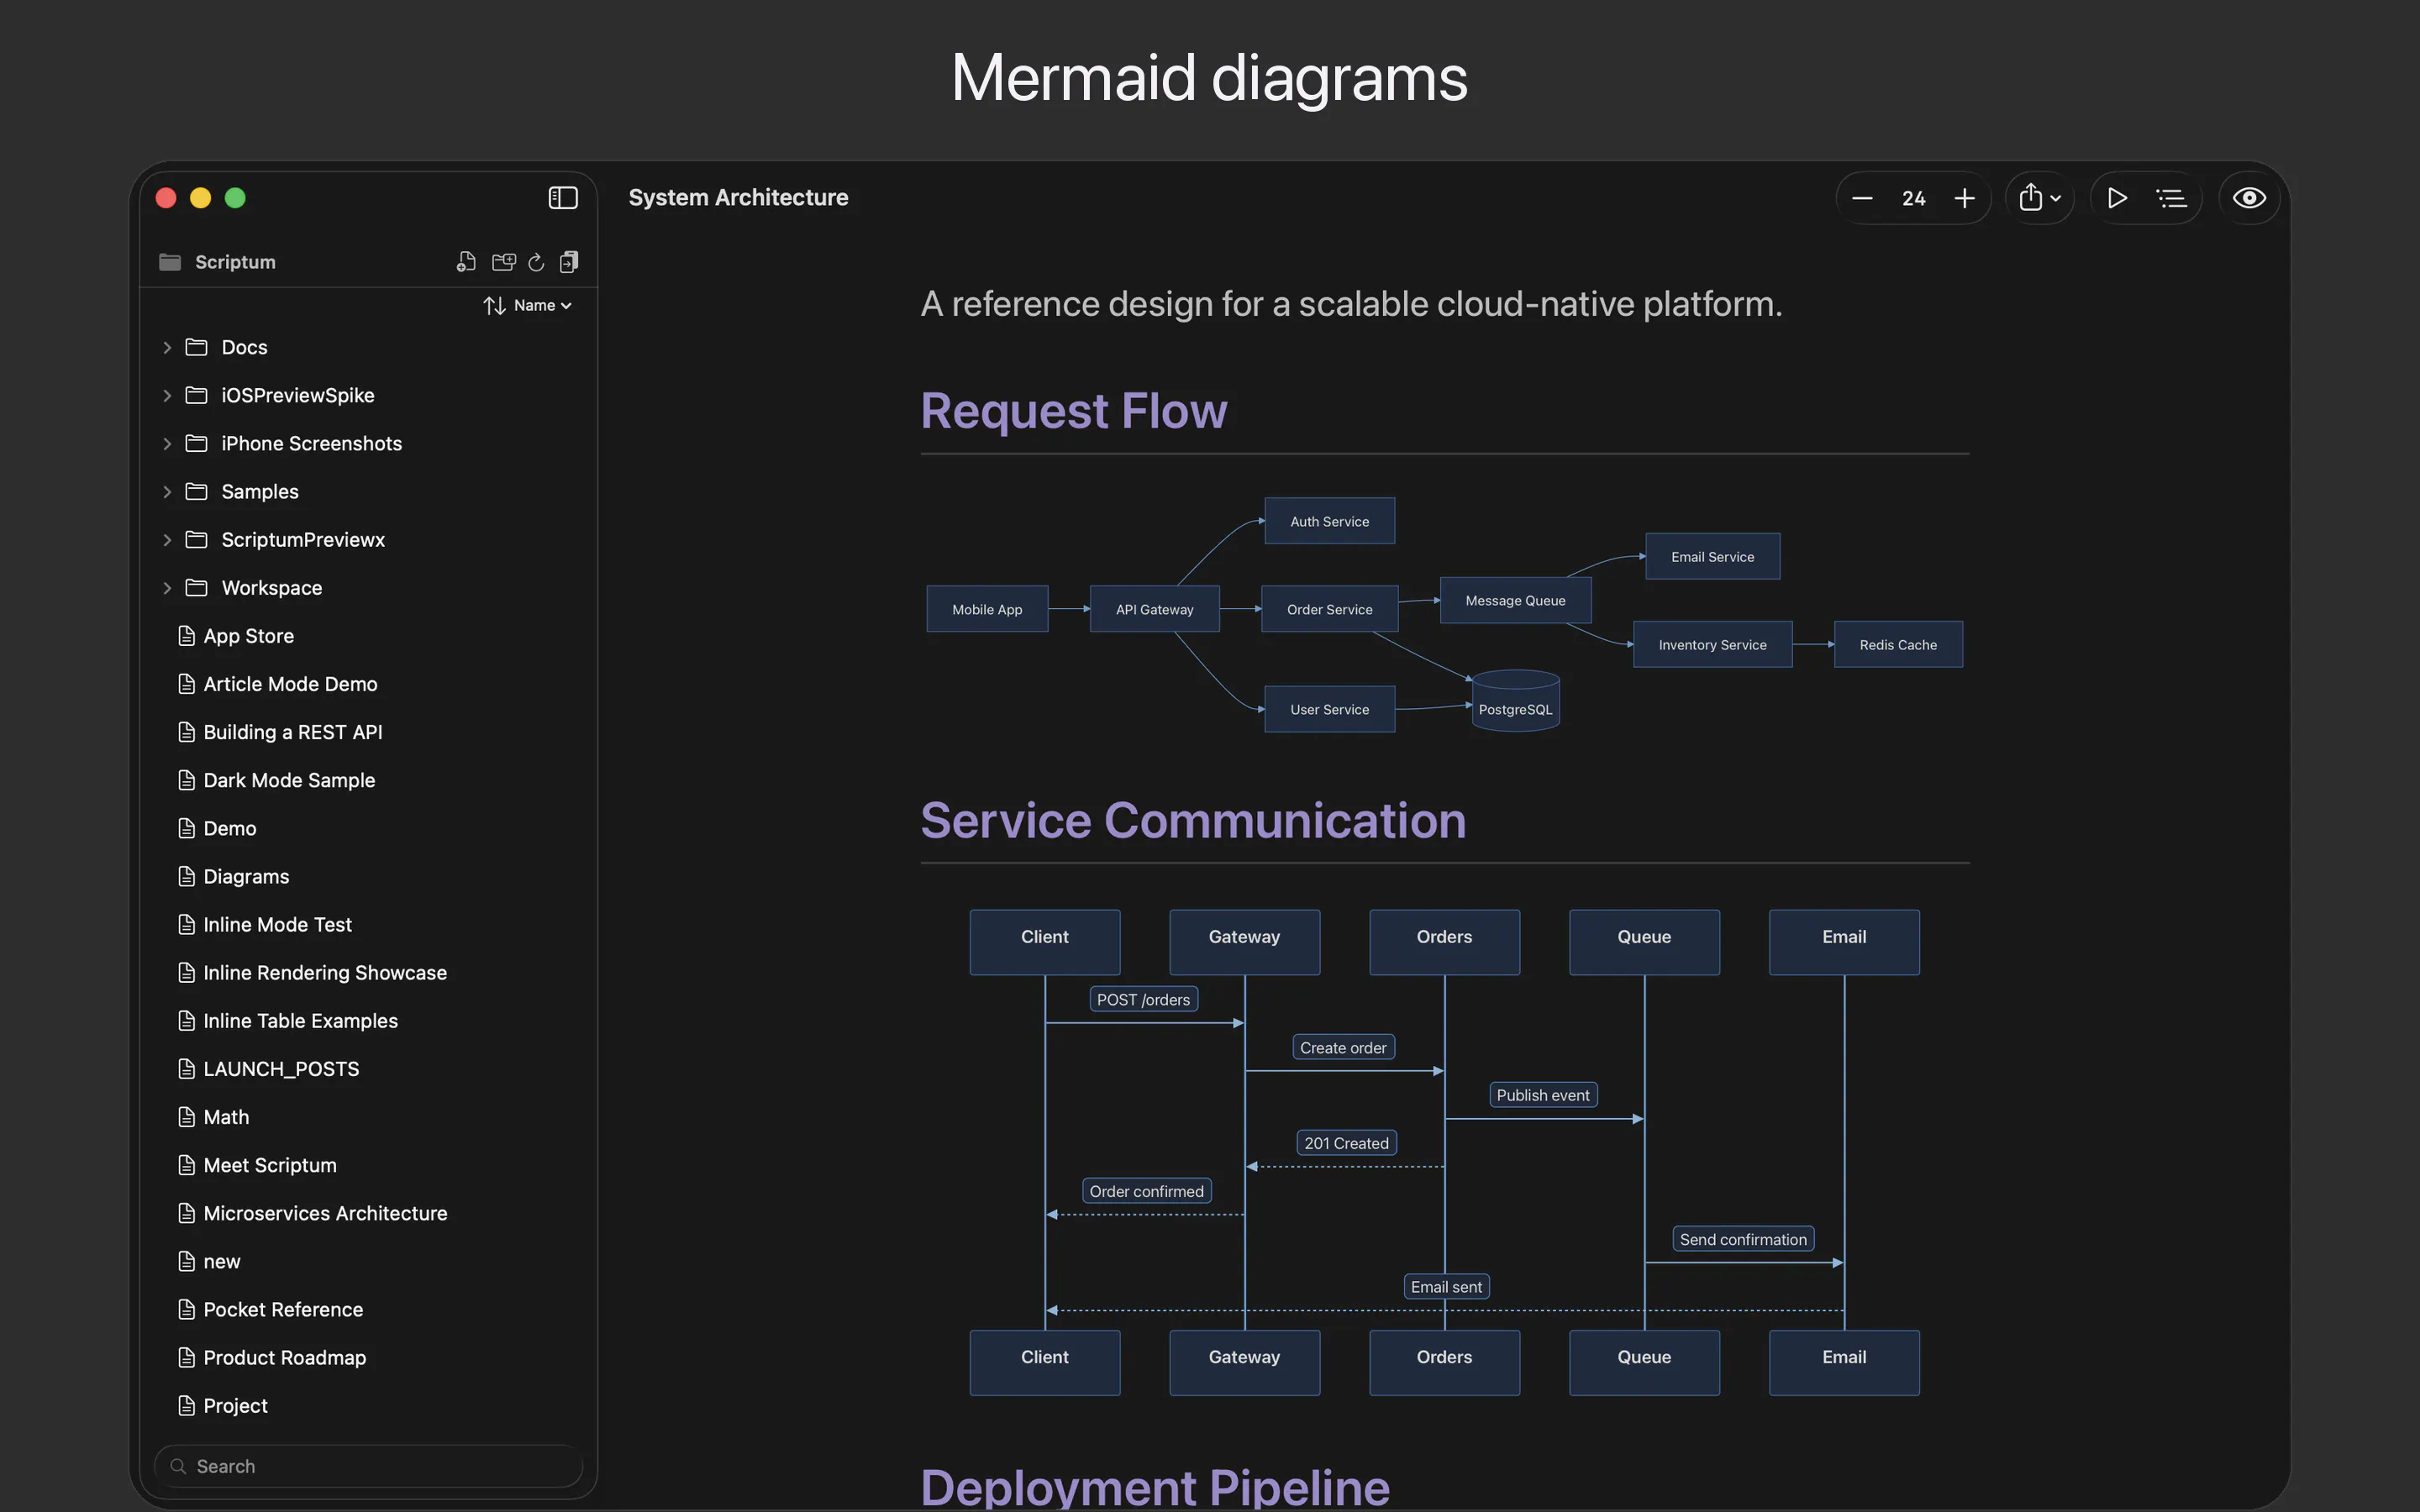
Task: Open Pocket Reference document
Action: pyautogui.click(x=368, y=1309)
